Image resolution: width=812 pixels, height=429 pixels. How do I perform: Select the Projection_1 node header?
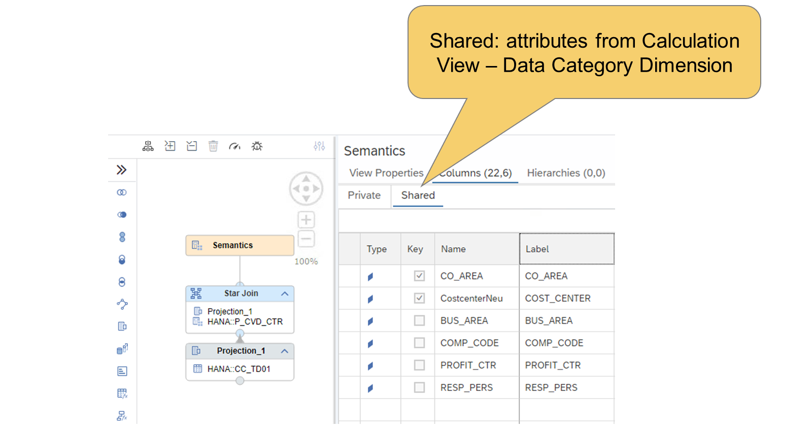[240, 351]
